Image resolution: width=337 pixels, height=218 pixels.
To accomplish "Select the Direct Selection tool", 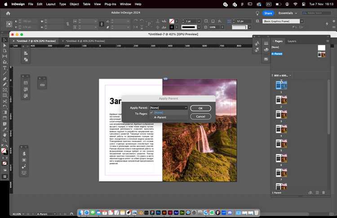I will (x=5, y=45).
